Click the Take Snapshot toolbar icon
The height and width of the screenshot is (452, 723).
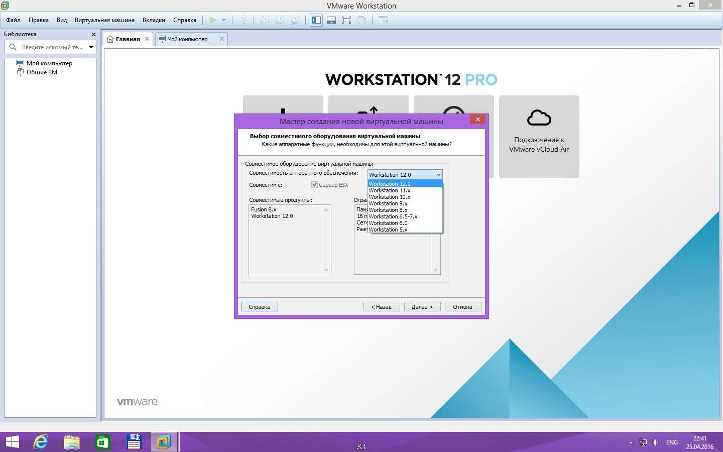tap(265, 20)
